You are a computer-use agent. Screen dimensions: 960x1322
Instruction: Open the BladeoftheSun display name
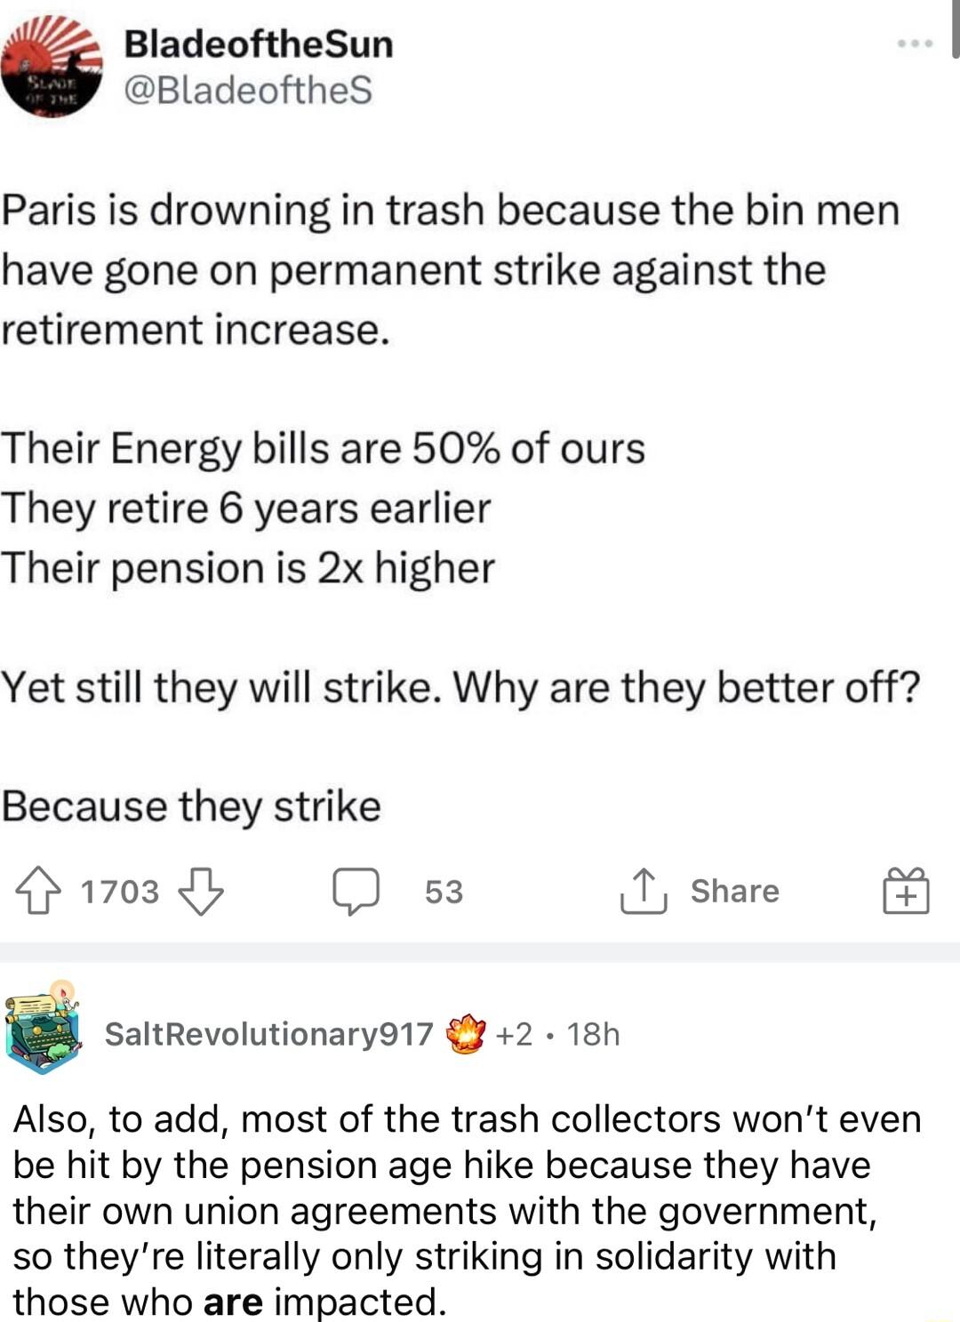pyautogui.click(x=258, y=44)
